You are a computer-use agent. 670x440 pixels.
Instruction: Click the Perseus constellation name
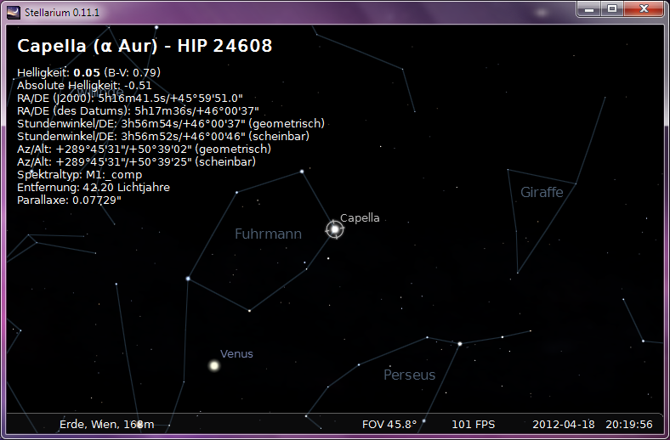pos(409,375)
